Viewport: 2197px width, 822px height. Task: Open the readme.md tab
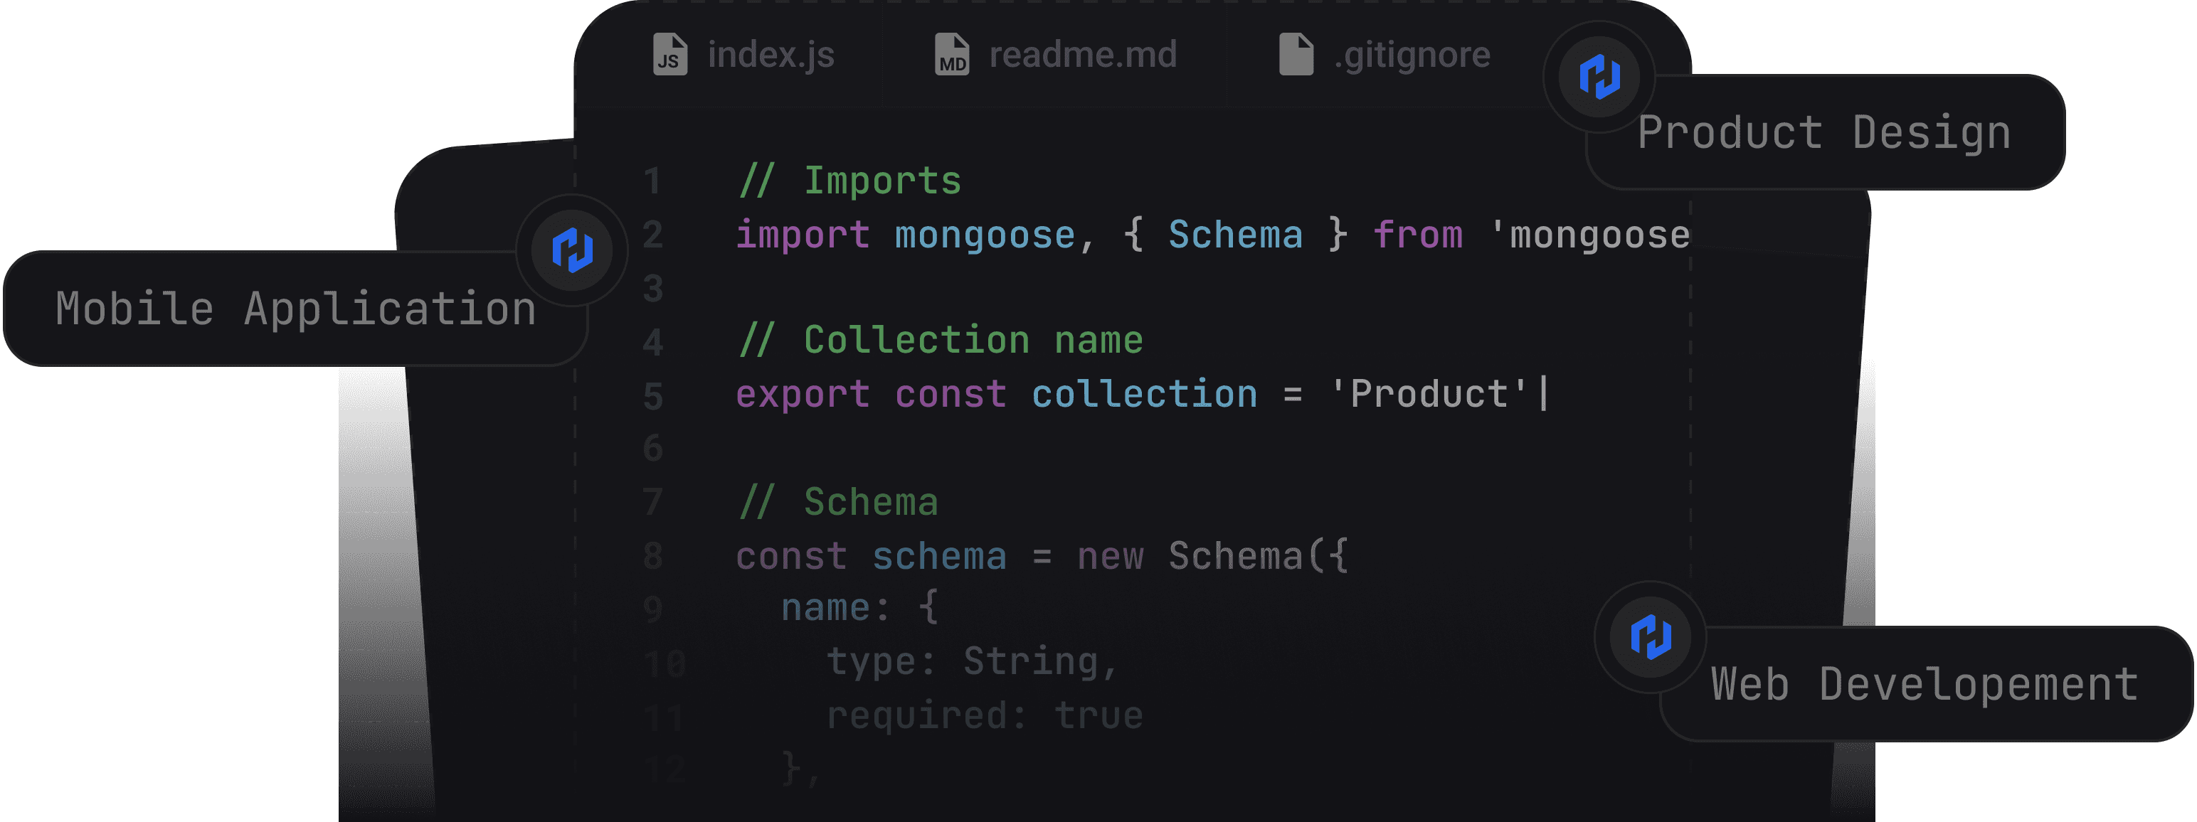point(1082,55)
